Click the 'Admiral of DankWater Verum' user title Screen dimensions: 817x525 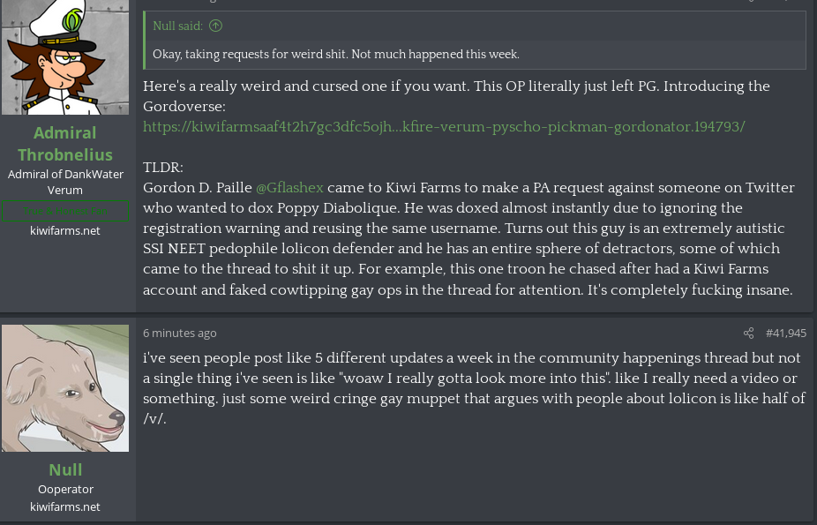point(65,182)
